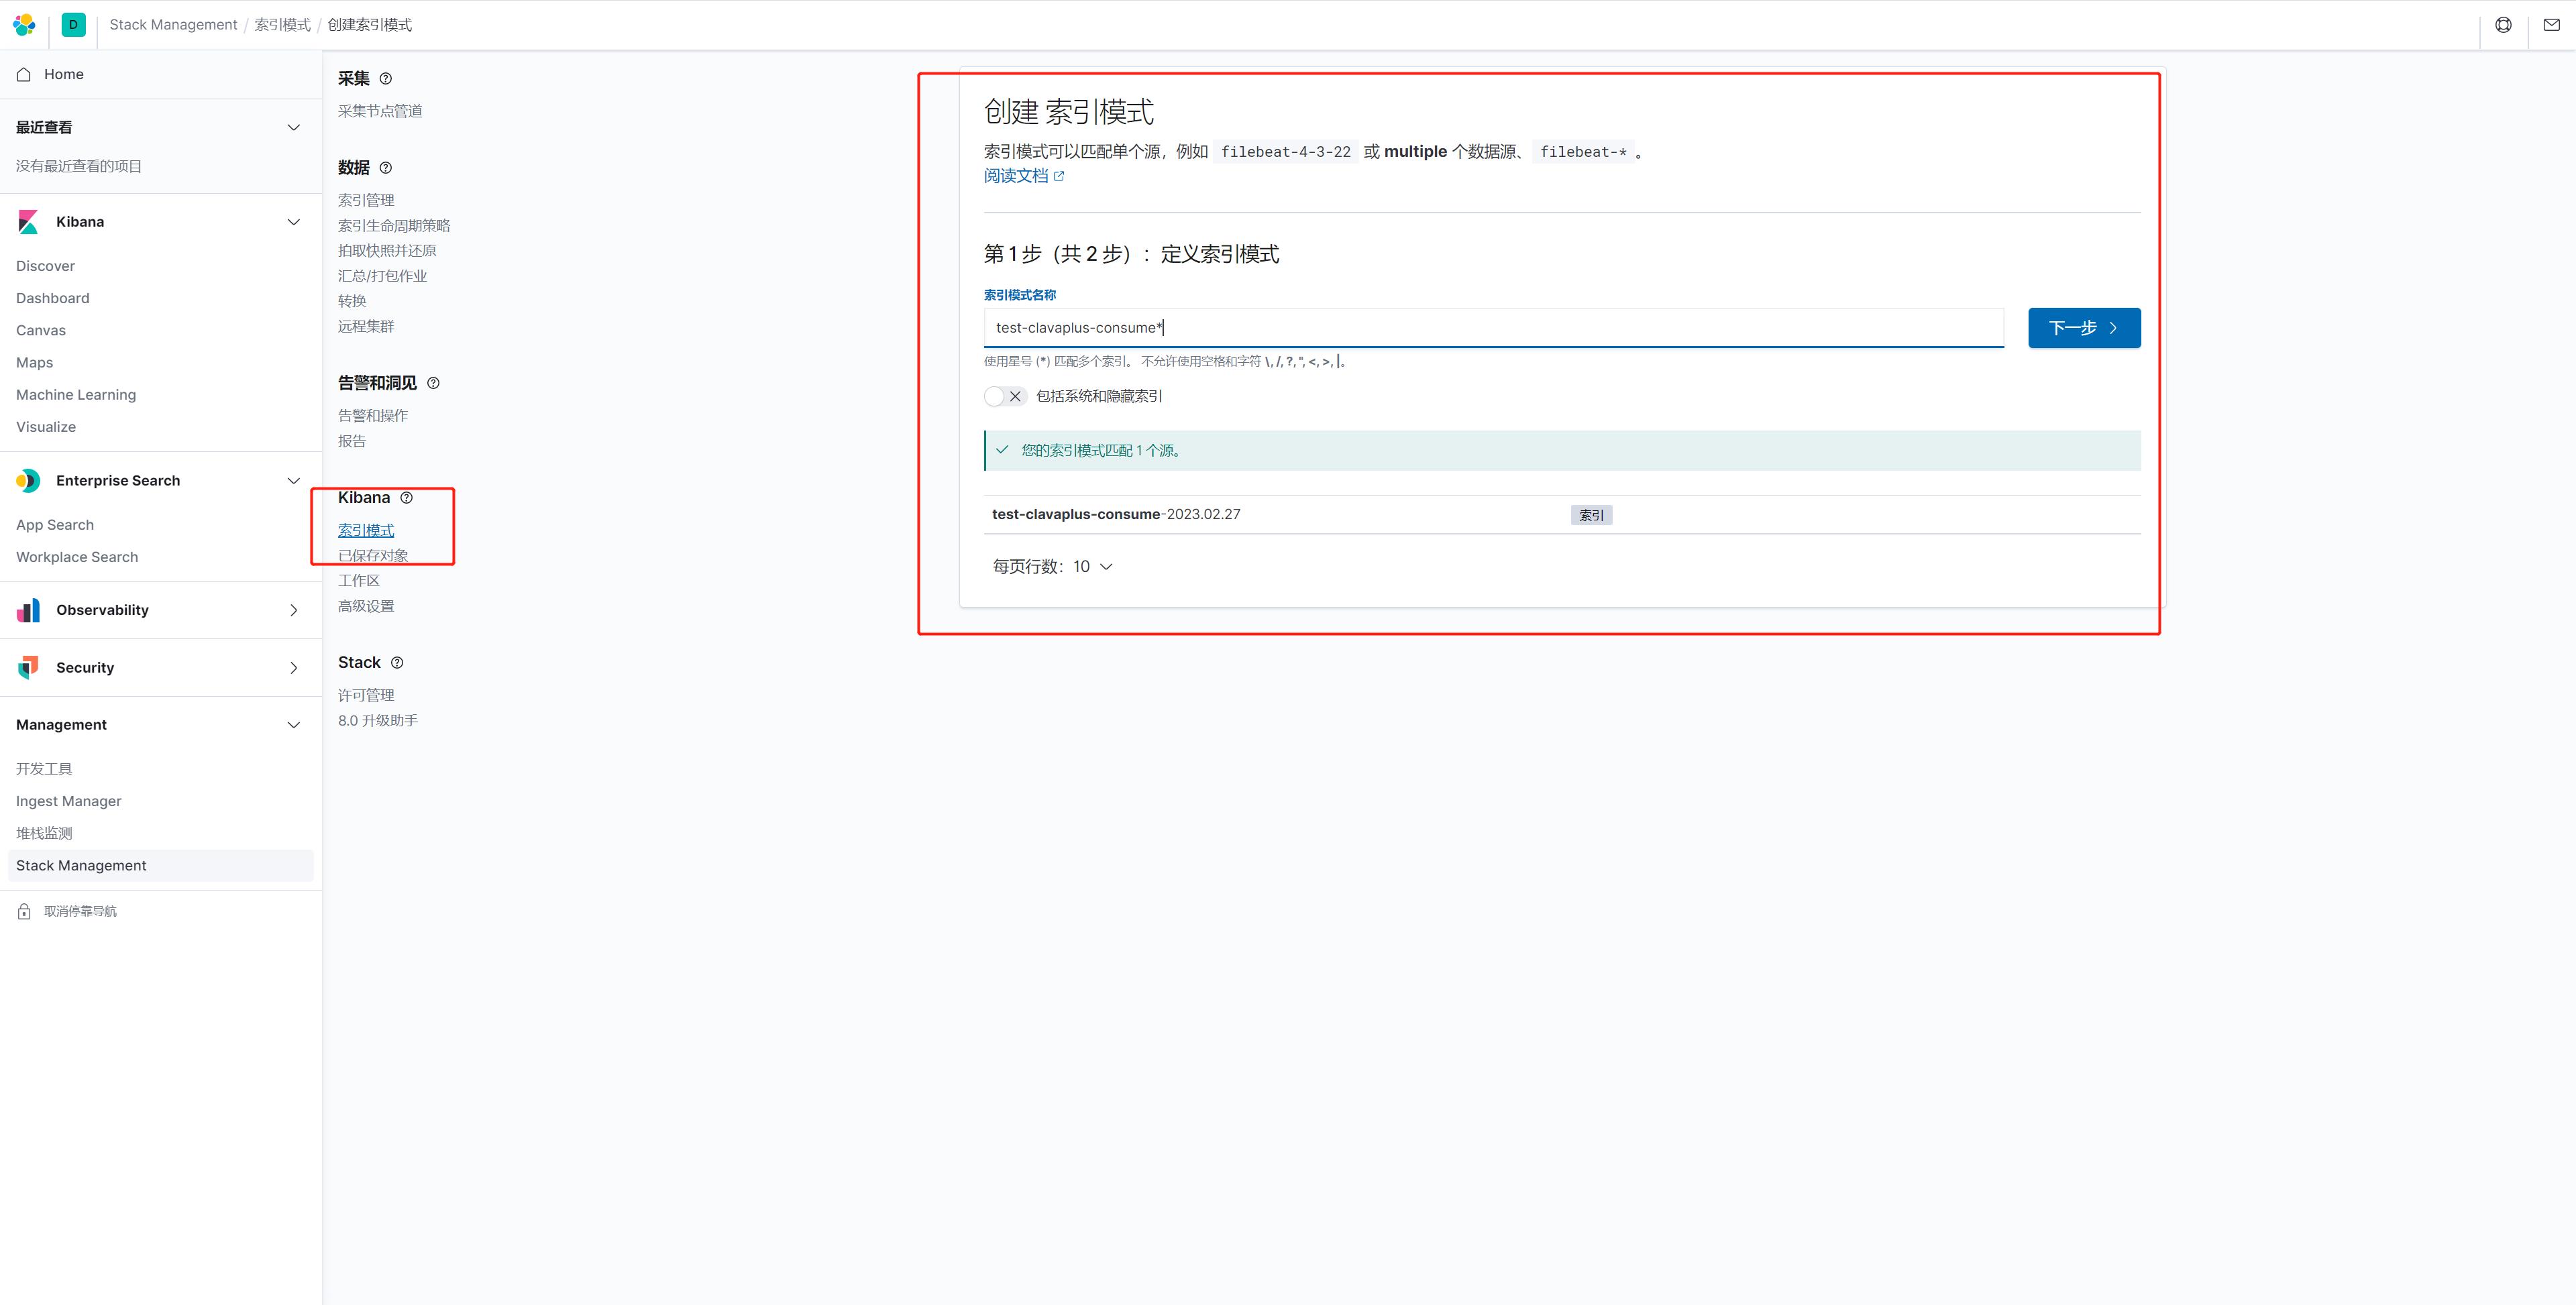
Task: Open 报告 link
Action: click(352, 441)
